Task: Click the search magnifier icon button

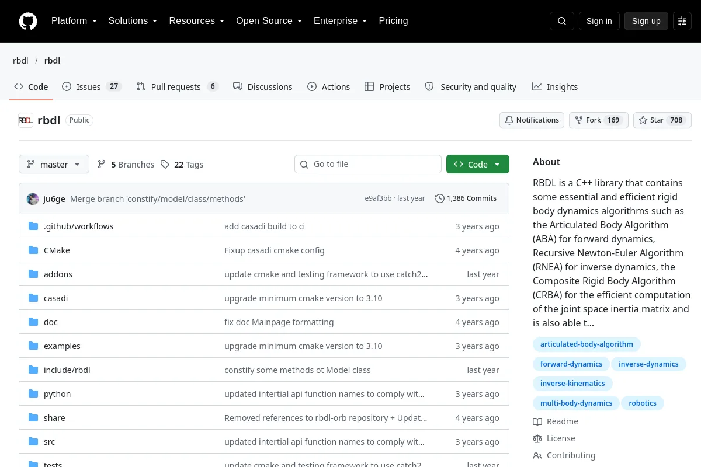Action: coord(562,21)
